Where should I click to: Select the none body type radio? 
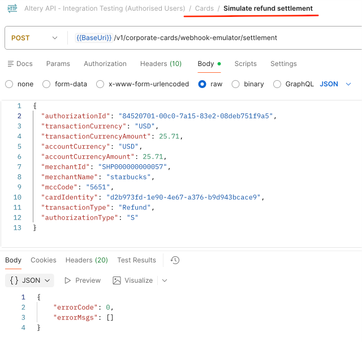[x=9, y=84]
